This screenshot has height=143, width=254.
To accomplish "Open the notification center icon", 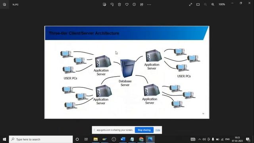I will point(248,139).
